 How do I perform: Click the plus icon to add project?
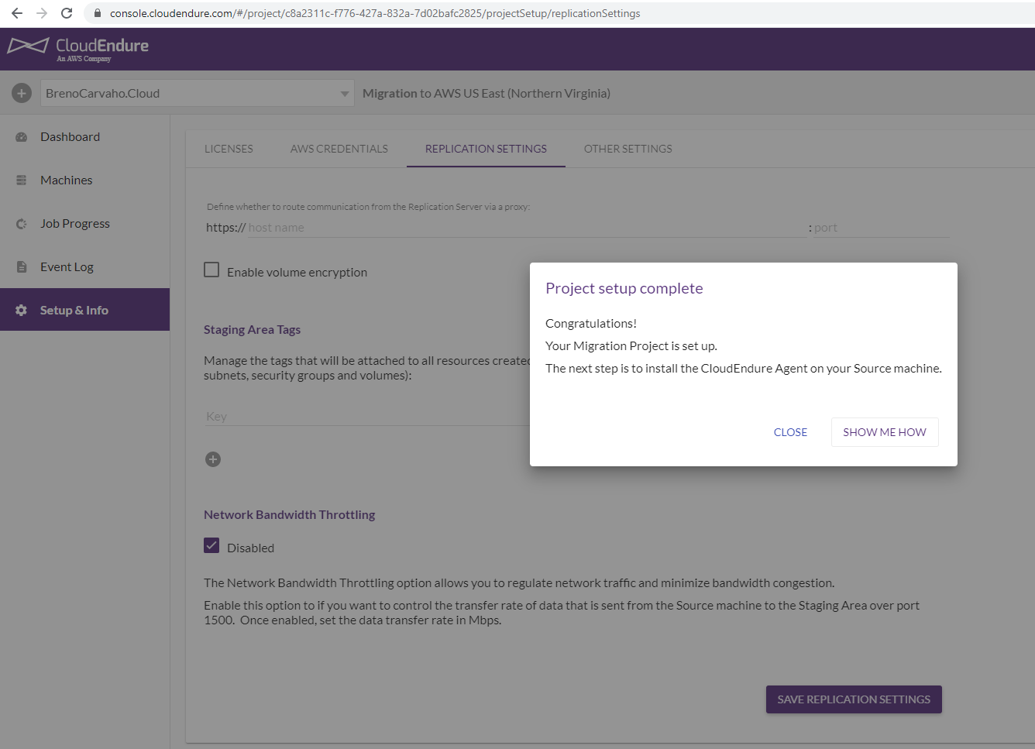(x=22, y=94)
